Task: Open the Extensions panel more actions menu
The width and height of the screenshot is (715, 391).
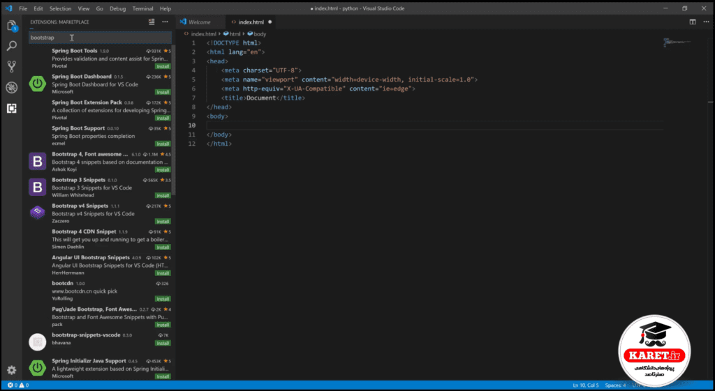Action: pos(165,22)
